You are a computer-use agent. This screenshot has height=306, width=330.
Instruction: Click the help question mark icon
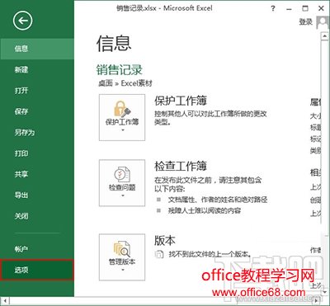coord(273,8)
